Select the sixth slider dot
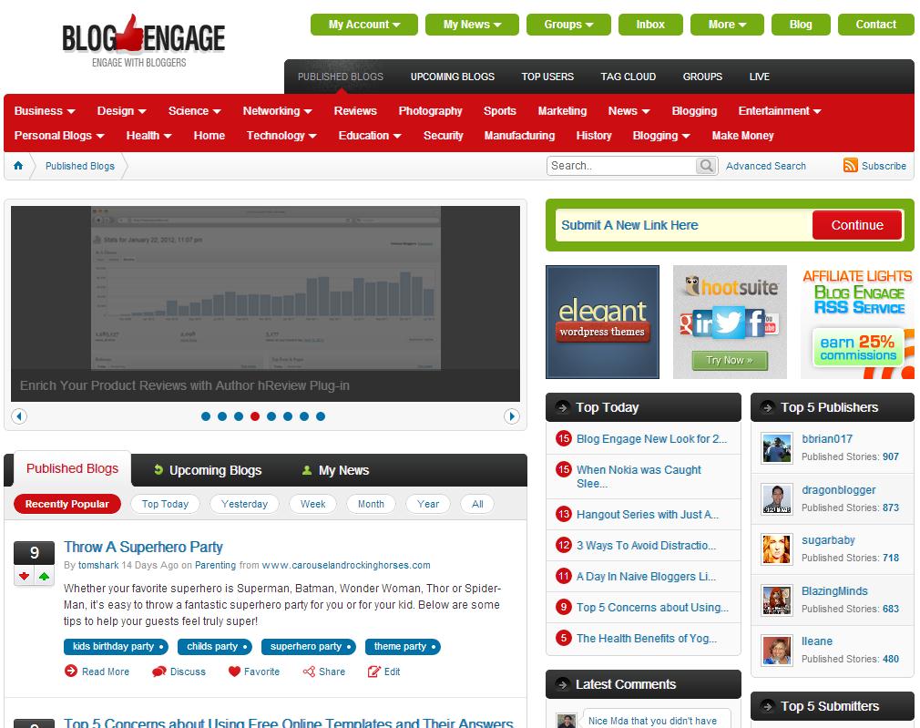Screen dimensions: 920x728 [x=288, y=416]
